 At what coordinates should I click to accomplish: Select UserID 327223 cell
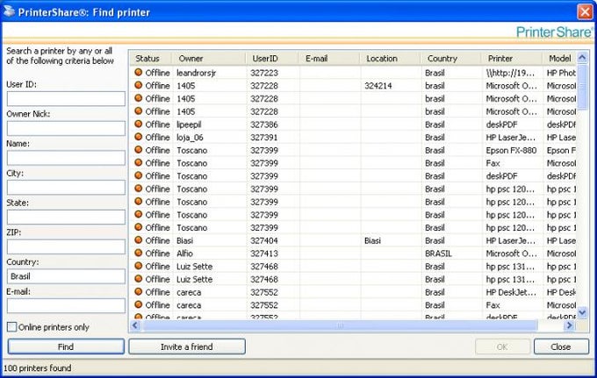(x=264, y=73)
